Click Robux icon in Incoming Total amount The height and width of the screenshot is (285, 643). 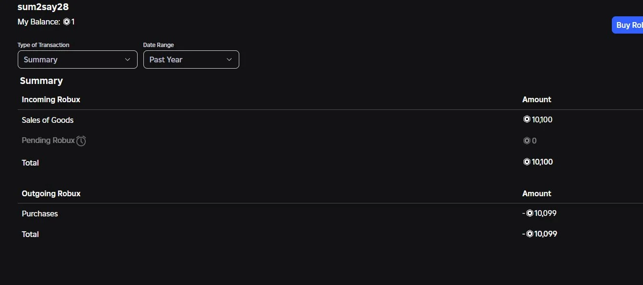pyautogui.click(x=526, y=162)
